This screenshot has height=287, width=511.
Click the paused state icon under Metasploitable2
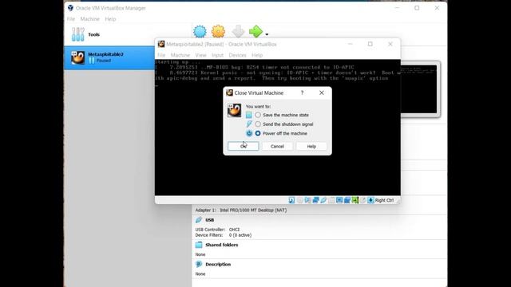(x=92, y=61)
